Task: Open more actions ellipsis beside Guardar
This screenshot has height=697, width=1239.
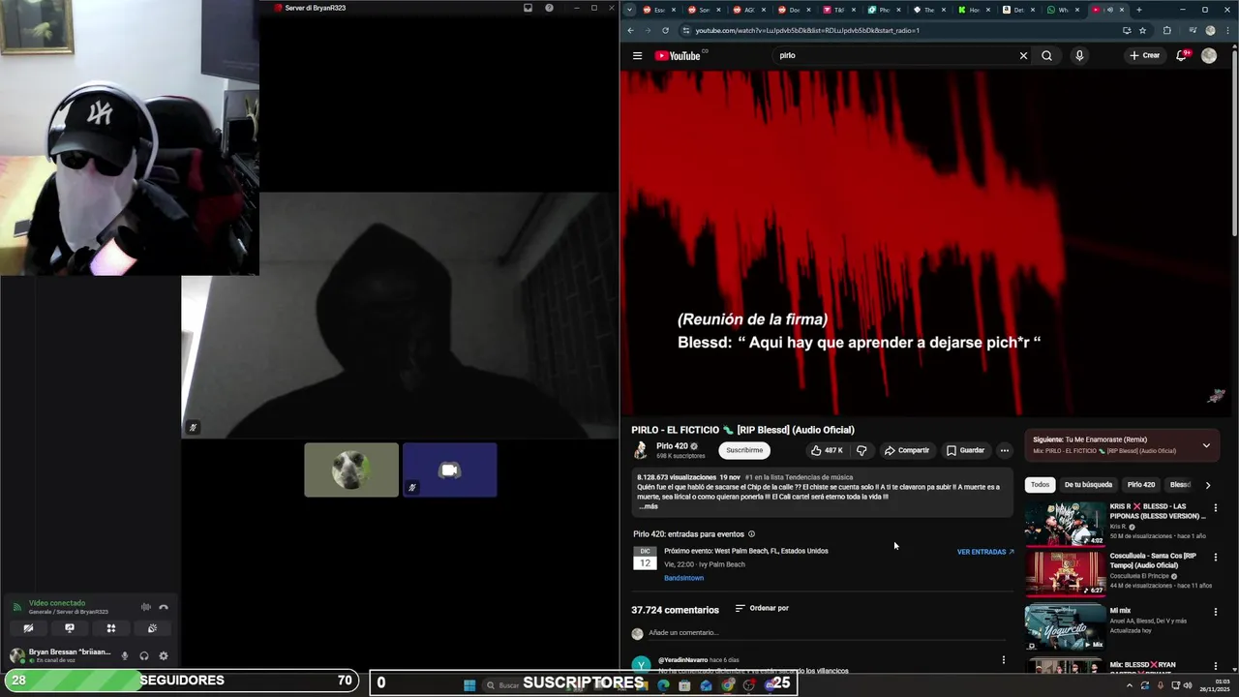Action: click(x=1005, y=450)
